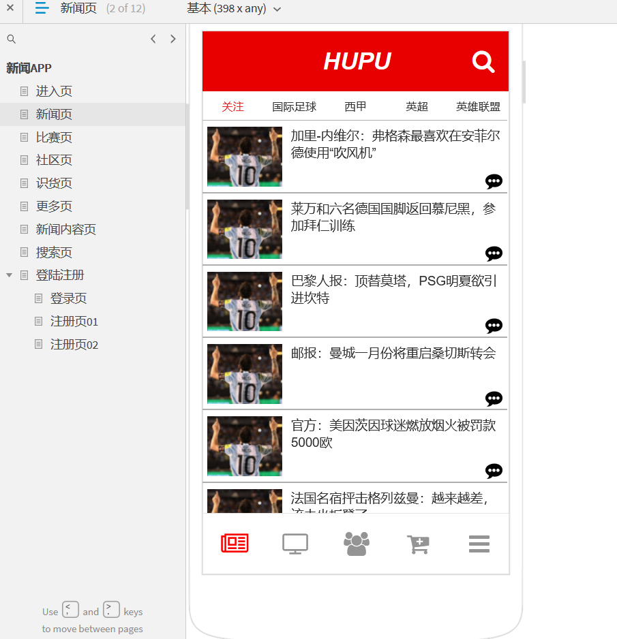617x639 pixels.
Task: Click thumbnail of the 莱万 article
Action: [x=245, y=229]
